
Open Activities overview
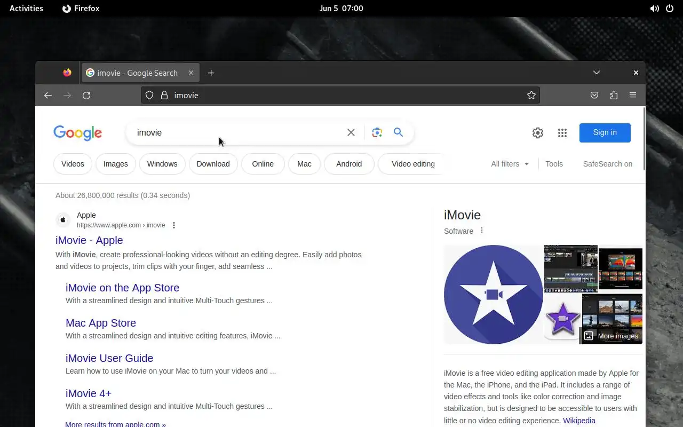point(26,9)
